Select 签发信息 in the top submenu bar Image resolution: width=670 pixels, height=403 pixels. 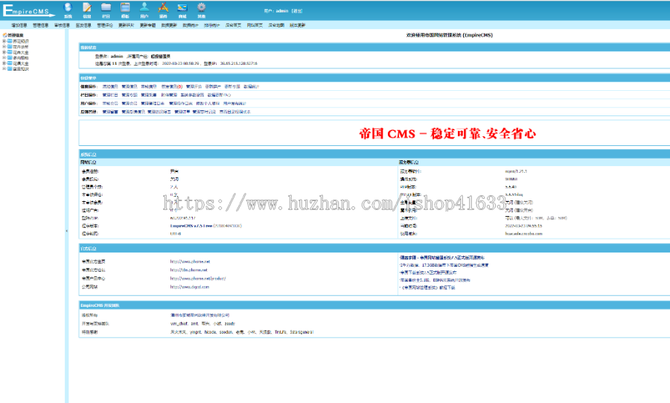[83, 25]
